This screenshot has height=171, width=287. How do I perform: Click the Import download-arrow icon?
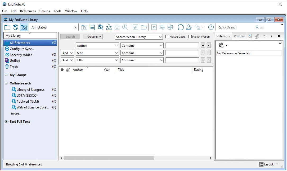[109, 27]
